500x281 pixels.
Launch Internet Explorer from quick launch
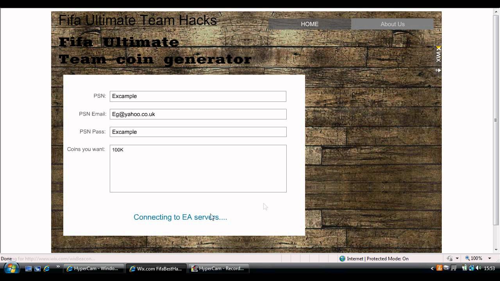47,269
